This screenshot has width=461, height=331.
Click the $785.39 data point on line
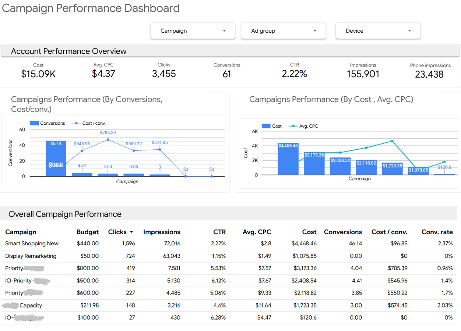[x=108, y=140]
